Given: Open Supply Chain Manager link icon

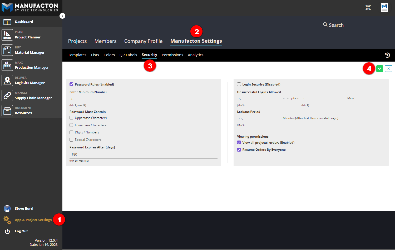Looking at the screenshot, I should [7, 96].
